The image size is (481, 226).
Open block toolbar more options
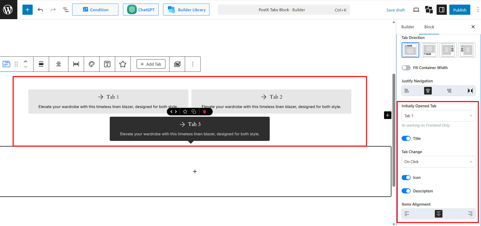pos(193,64)
